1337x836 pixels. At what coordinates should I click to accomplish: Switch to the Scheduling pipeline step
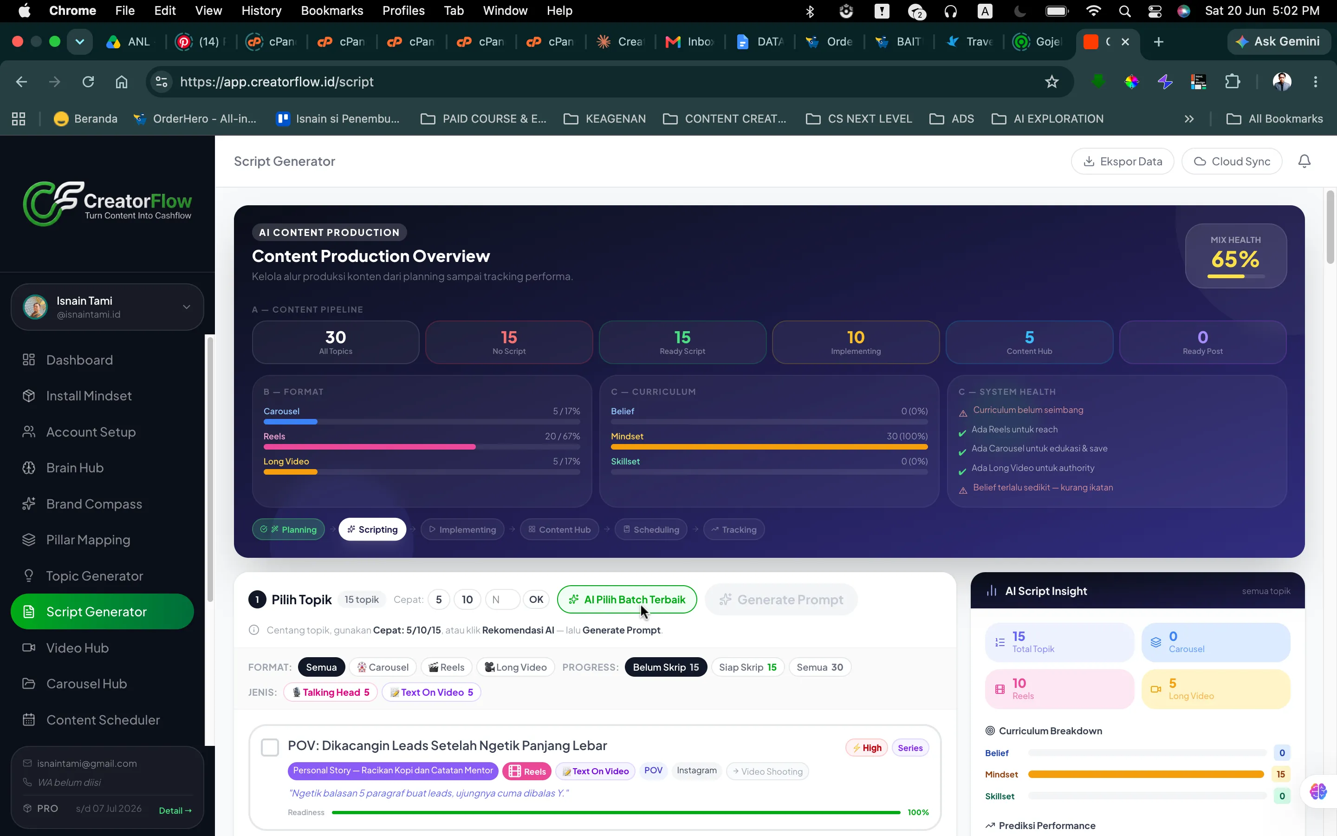(651, 529)
